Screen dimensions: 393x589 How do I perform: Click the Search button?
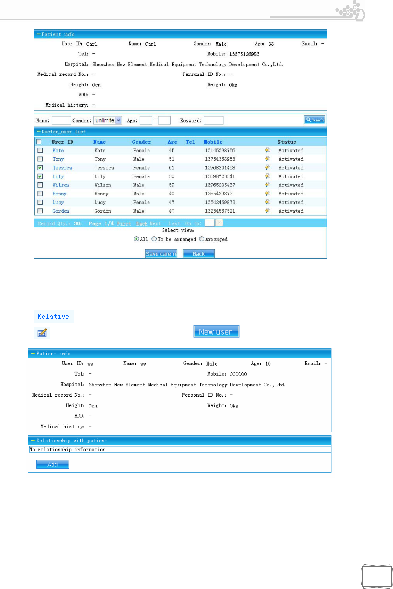pos(315,120)
